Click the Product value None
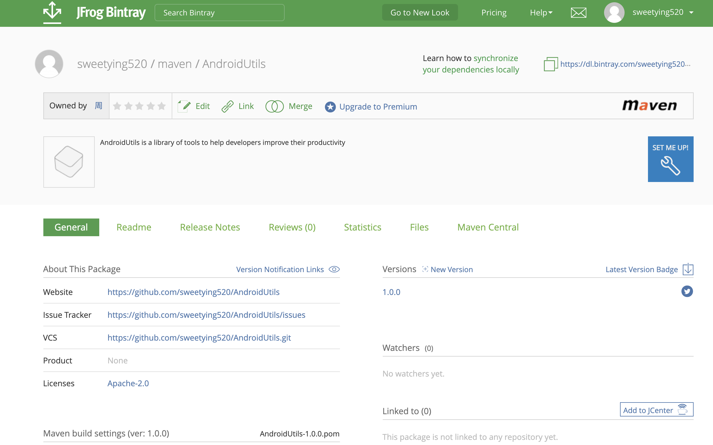 [x=118, y=361]
